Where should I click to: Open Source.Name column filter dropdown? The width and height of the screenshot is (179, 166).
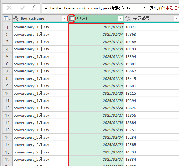click(x=65, y=18)
